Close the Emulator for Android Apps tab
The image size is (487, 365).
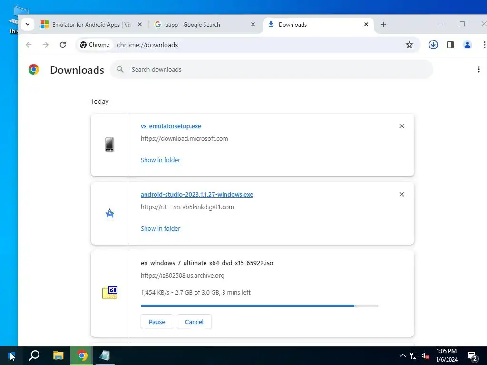pyautogui.click(x=140, y=24)
